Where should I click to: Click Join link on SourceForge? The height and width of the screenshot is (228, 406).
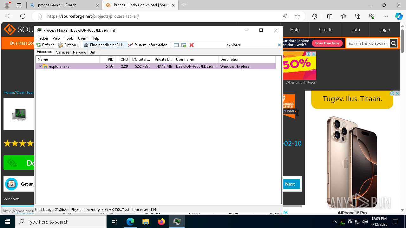point(356,29)
